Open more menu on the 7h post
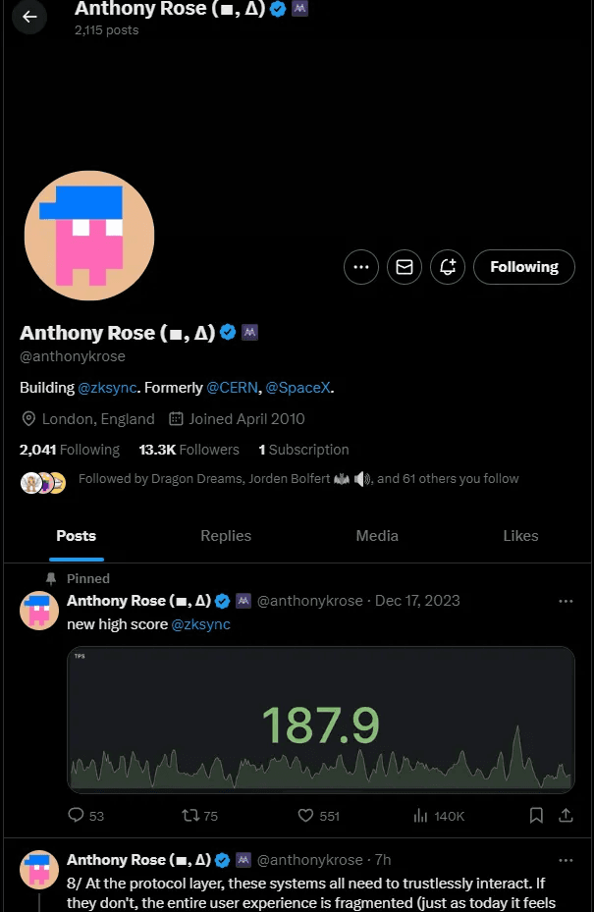 [x=566, y=860]
